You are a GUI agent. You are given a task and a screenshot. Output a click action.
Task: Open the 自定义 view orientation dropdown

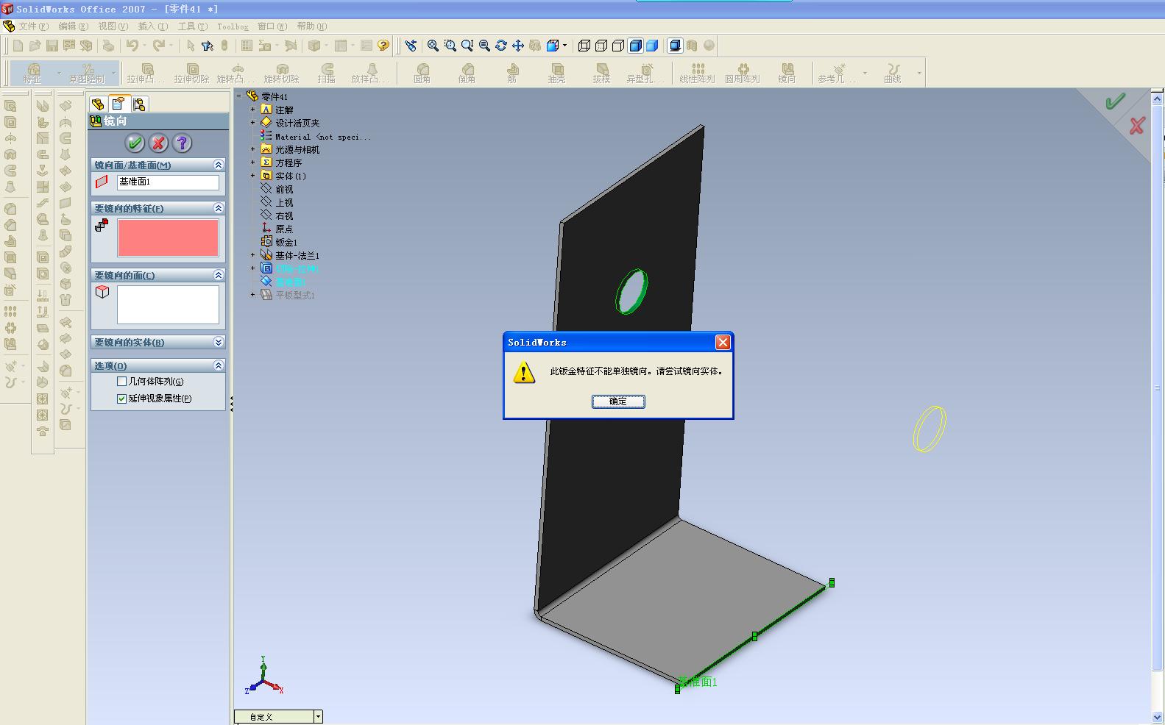[x=318, y=716]
